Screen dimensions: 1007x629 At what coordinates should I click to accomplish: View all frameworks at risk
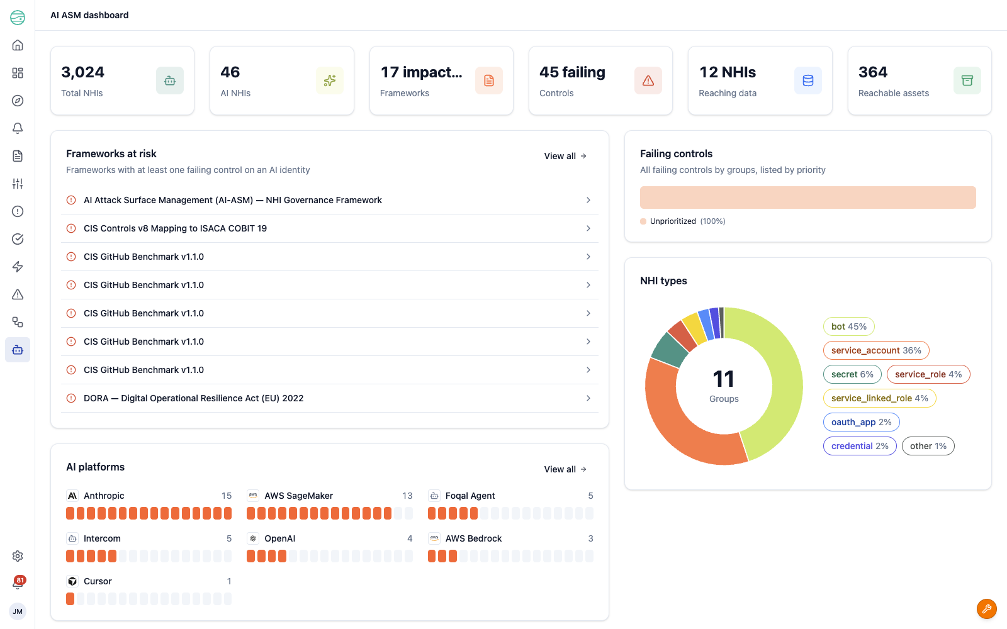point(565,156)
